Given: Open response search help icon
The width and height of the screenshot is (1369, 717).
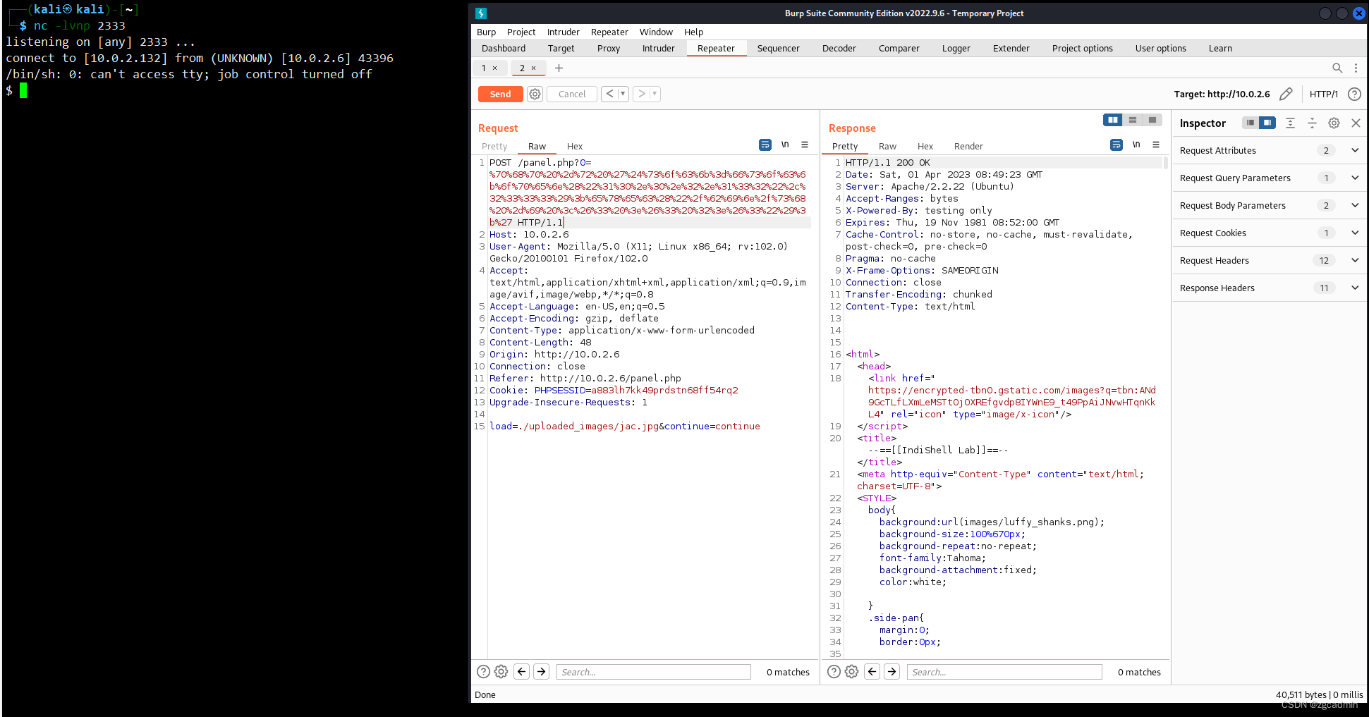Looking at the screenshot, I should tap(834, 672).
